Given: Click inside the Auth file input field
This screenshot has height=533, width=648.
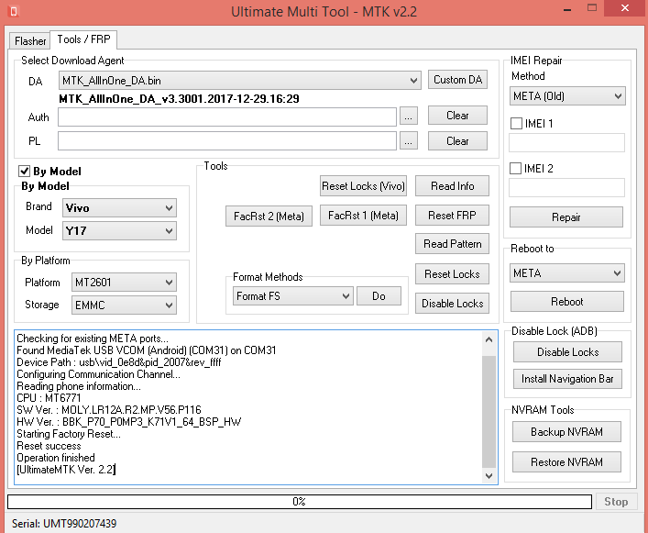Looking at the screenshot, I should (x=227, y=117).
